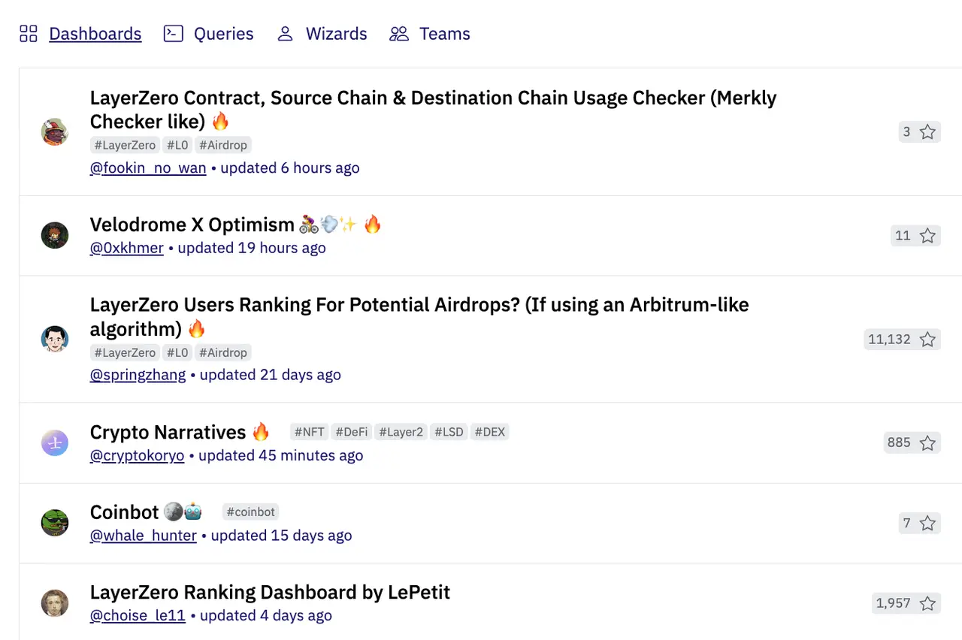The height and width of the screenshot is (640, 962).
Task: Open @springzhang's profile link
Action: [x=138, y=374]
